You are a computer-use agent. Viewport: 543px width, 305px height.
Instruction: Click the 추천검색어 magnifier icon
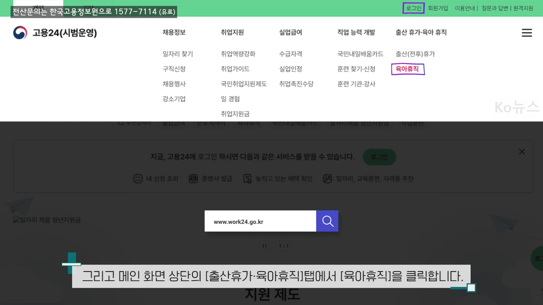pos(121,123)
